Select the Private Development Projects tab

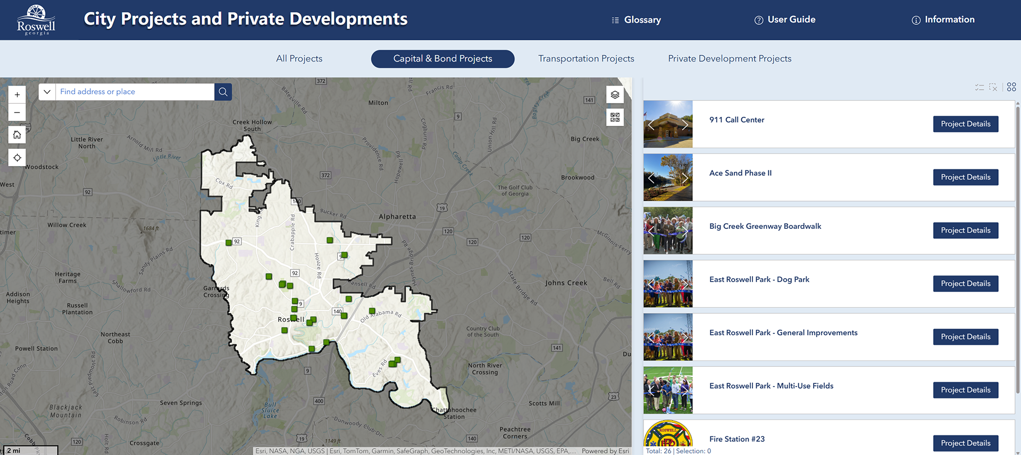(x=730, y=59)
